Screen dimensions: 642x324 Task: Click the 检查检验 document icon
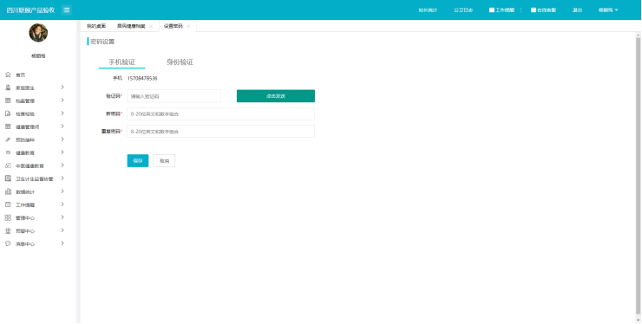tap(8, 113)
